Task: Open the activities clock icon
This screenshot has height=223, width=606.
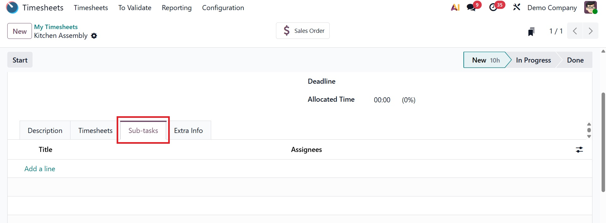Action: click(493, 8)
